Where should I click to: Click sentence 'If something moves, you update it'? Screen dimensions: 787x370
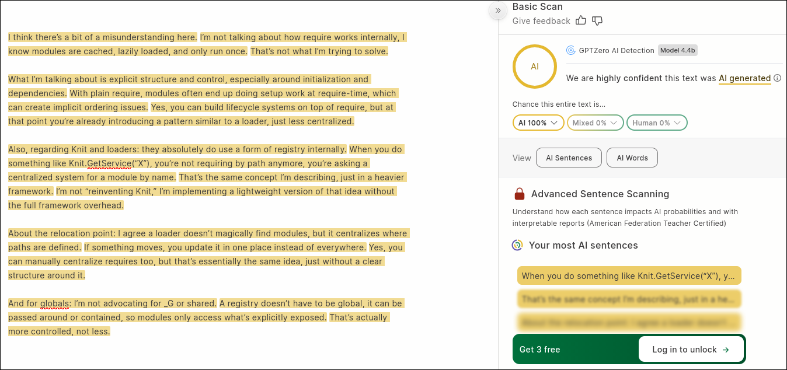point(225,247)
